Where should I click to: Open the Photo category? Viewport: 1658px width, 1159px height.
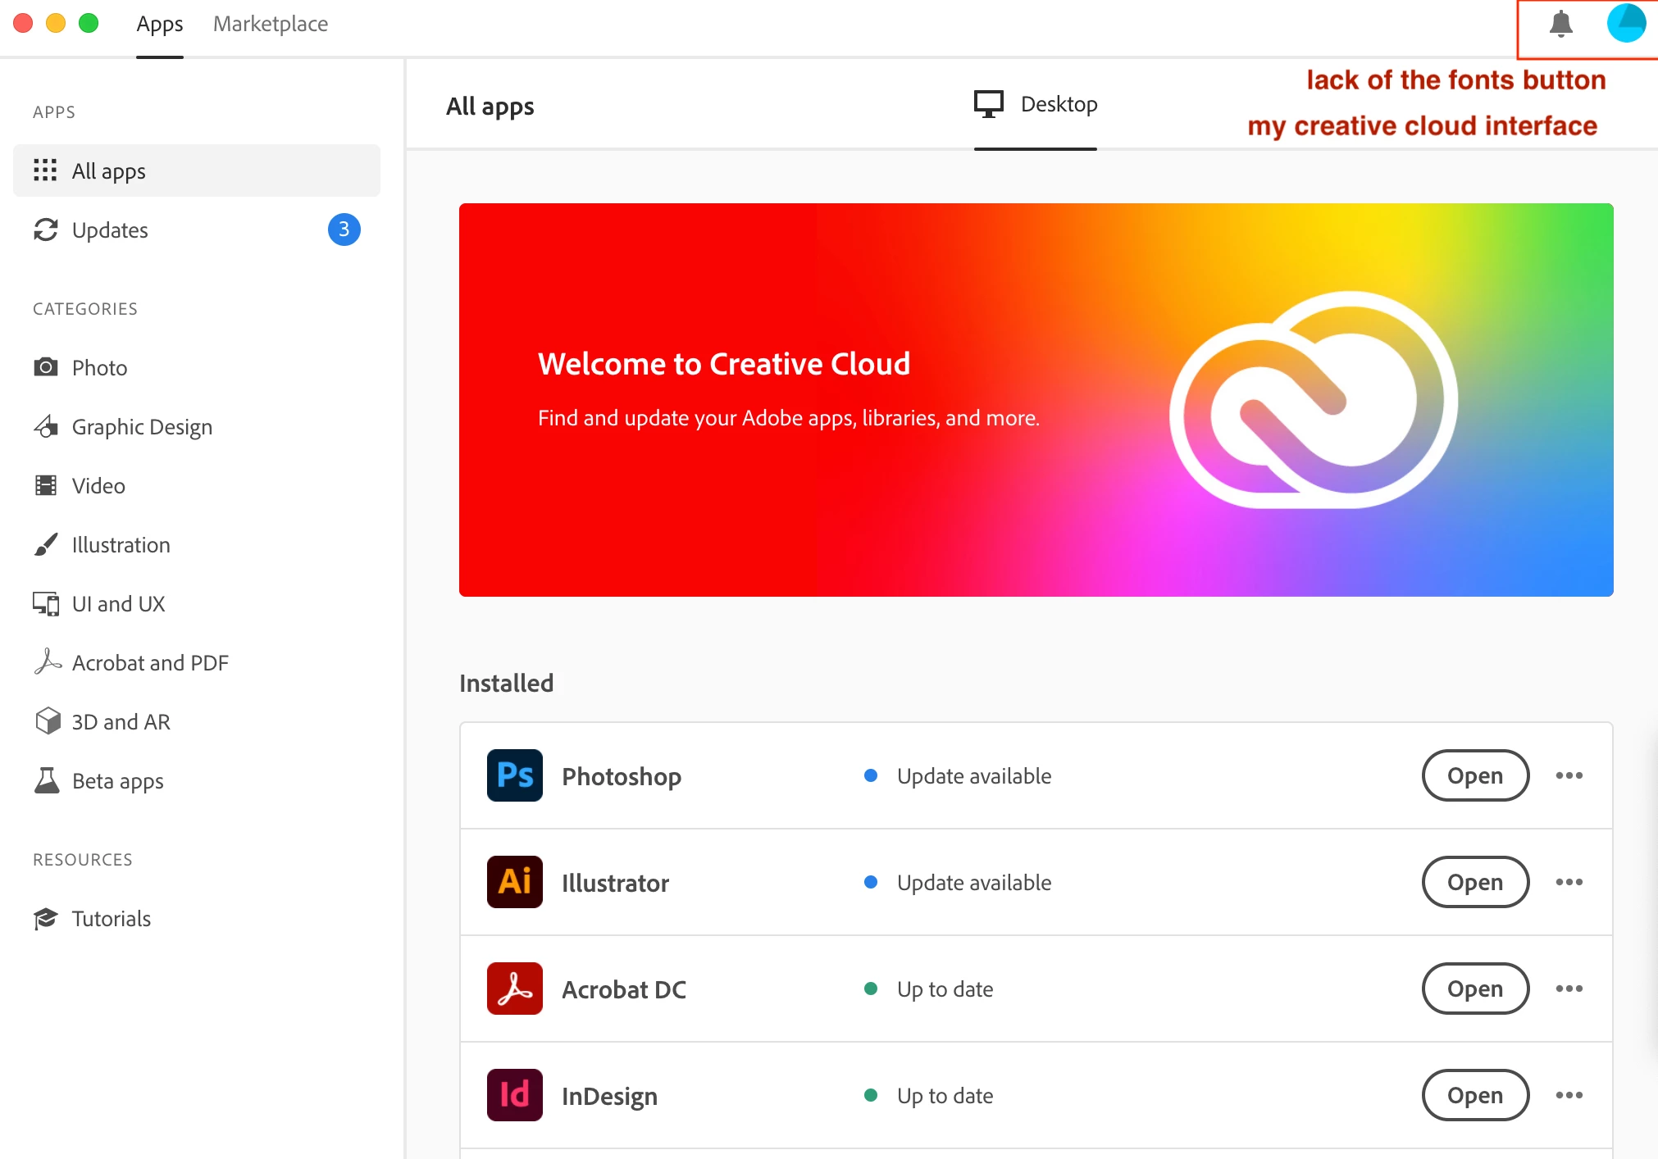click(99, 367)
